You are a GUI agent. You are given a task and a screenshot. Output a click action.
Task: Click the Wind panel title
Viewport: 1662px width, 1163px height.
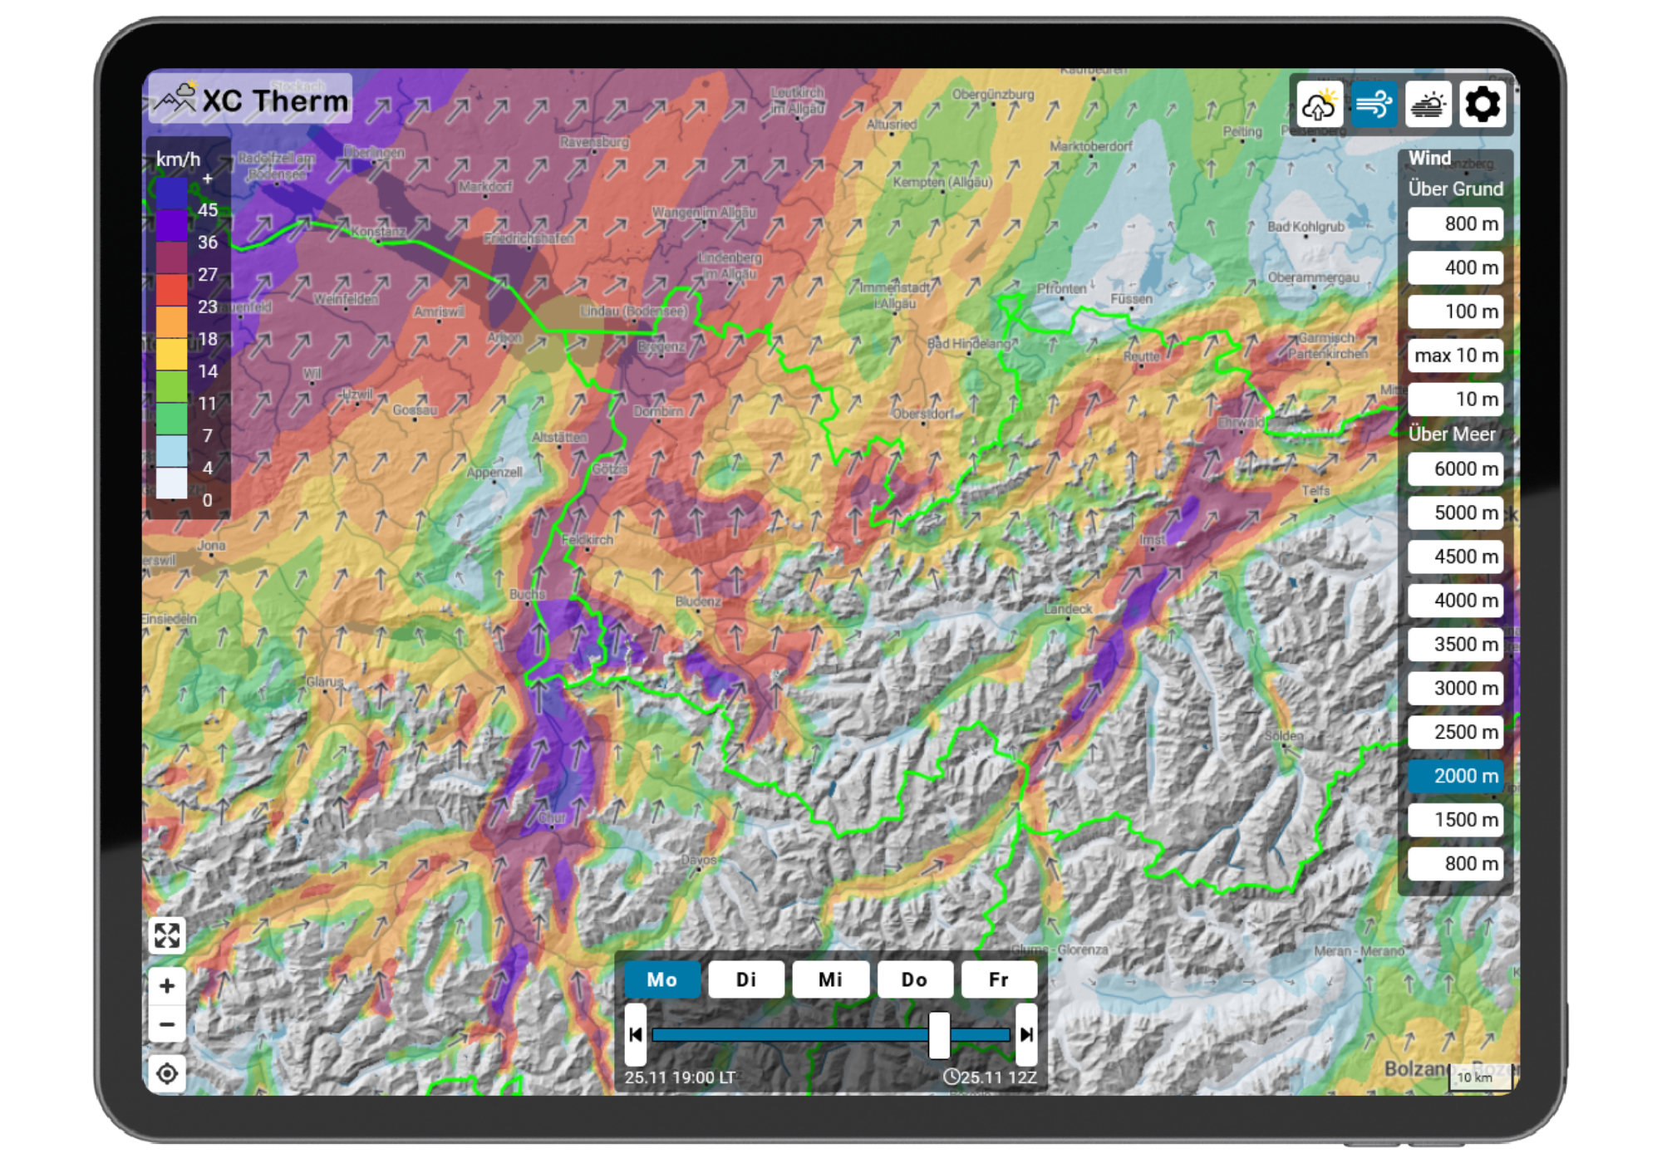tap(1429, 158)
